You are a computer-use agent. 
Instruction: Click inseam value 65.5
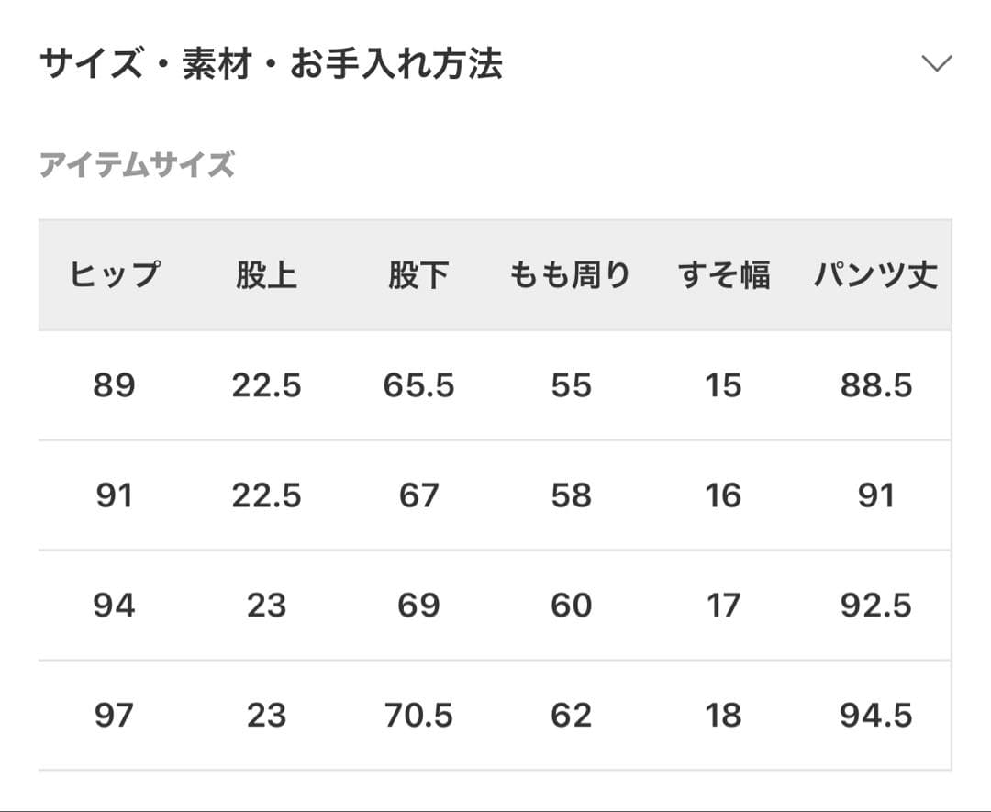tap(418, 386)
